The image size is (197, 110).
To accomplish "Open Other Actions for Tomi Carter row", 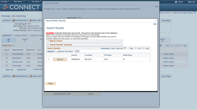I will click(168, 66).
